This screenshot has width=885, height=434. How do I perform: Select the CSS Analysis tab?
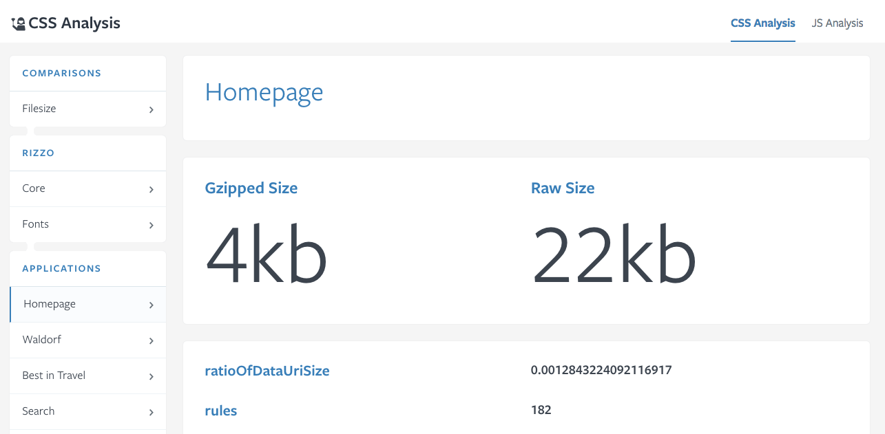click(762, 23)
